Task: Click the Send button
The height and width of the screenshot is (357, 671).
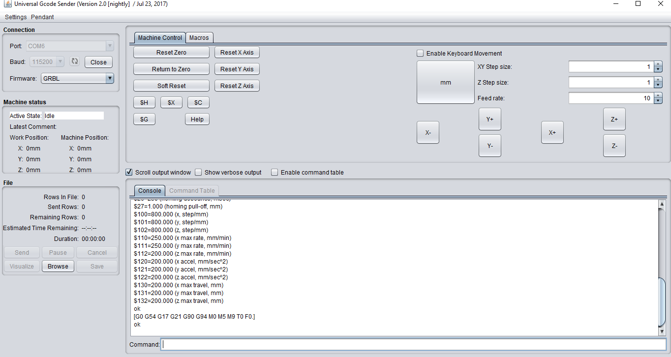Action: pos(22,252)
